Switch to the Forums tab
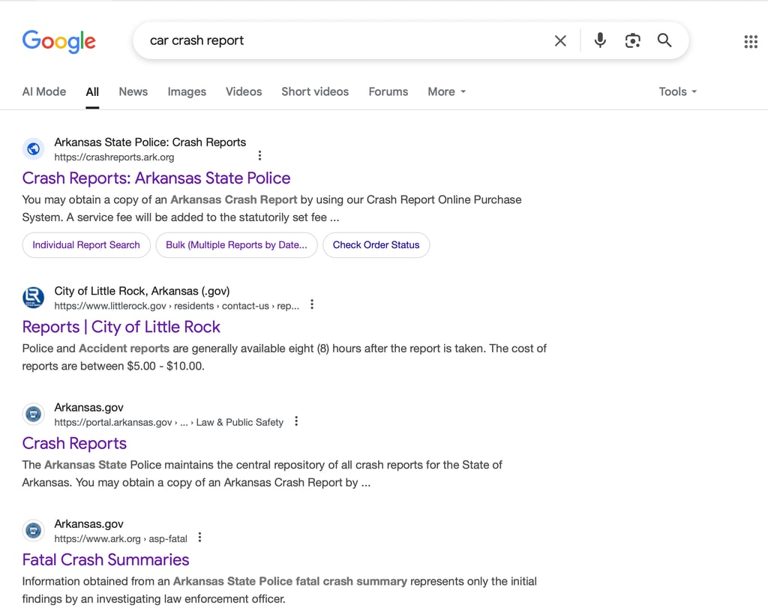The height and width of the screenshot is (608, 768). (x=388, y=91)
